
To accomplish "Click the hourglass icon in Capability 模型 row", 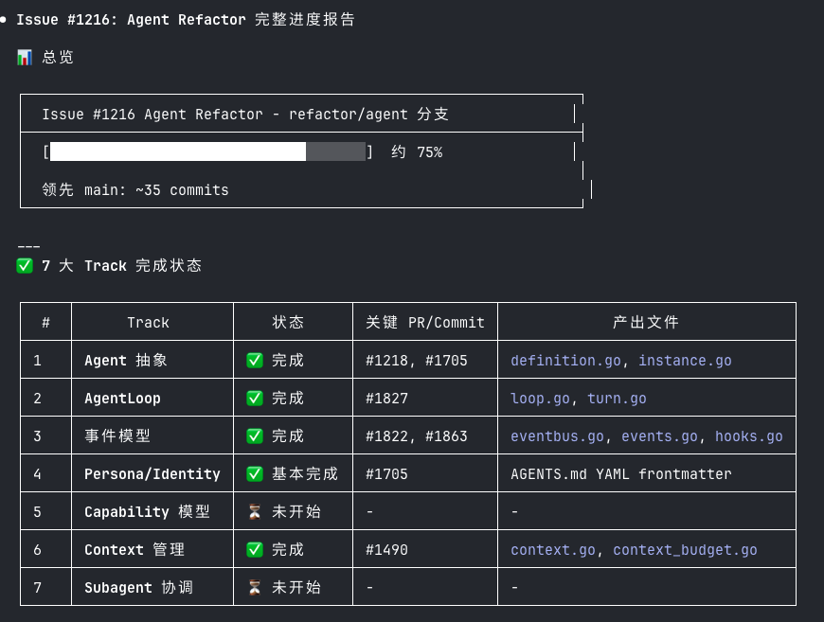I will [255, 511].
